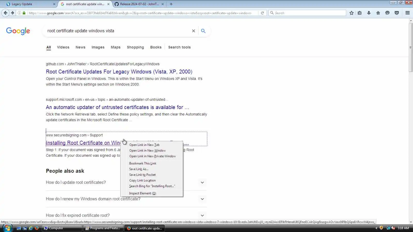
Task: Click the green padlock security icon
Action: [24, 13]
